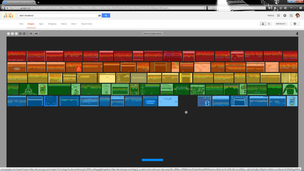This screenshot has width=304, height=171.
Task: Open search by image camera icon
Action: click(x=100, y=16)
